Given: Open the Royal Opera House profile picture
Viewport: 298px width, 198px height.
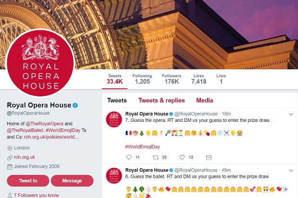Looking at the screenshot, I should pos(40,63).
